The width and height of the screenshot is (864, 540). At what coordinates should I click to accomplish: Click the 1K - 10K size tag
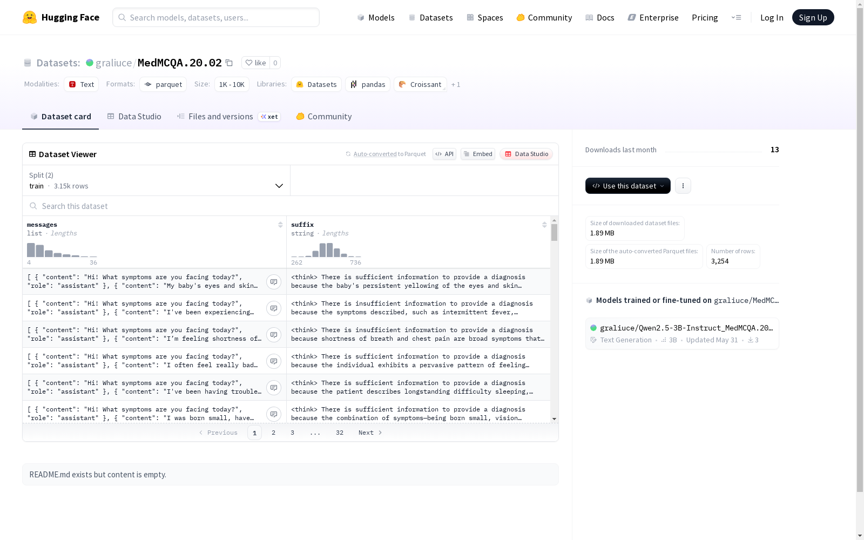[232, 84]
